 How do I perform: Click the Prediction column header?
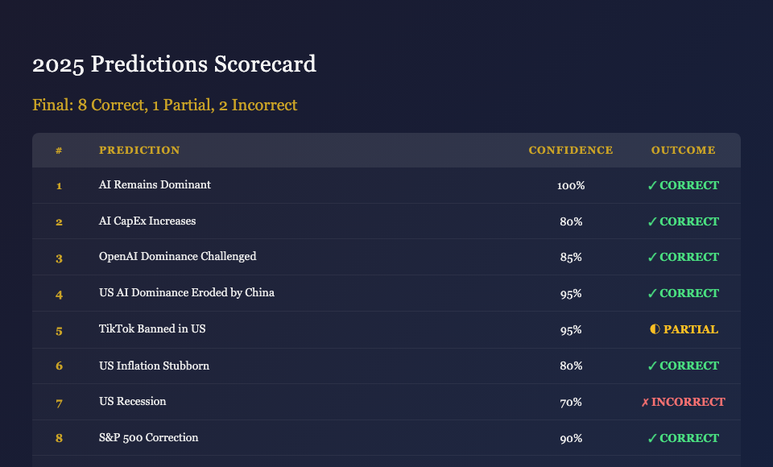[x=139, y=151]
